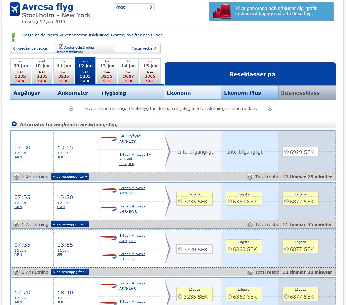The image size is (346, 305).
Task: Click paperclip connection icon for 07:30 flight
Action: [16, 177]
